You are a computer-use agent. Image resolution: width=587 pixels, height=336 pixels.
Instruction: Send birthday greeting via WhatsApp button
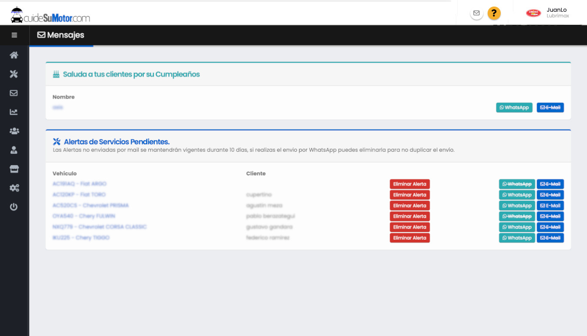[x=514, y=108]
